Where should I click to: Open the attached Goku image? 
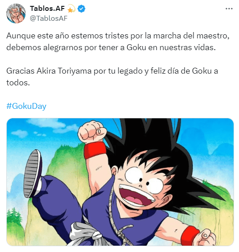coord(120,182)
